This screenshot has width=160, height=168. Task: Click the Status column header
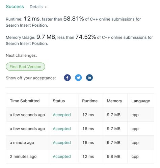click(x=59, y=101)
